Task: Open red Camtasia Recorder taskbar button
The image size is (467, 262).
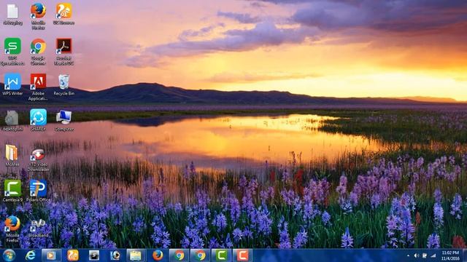Action: pyautogui.click(x=242, y=255)
